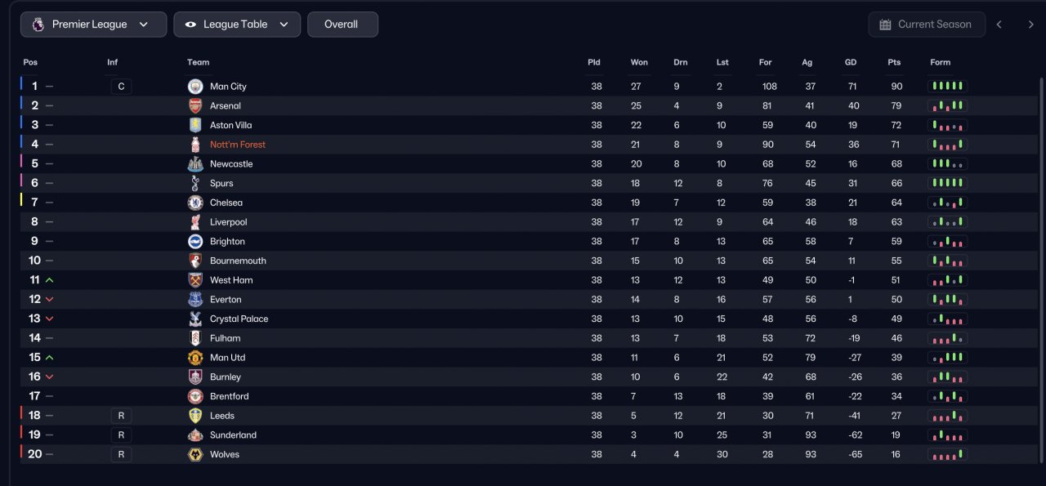The height and width of the screenshot is (486, 1046).
Task: Open the Premier League competition dropdown
Action: pos(93,25)
